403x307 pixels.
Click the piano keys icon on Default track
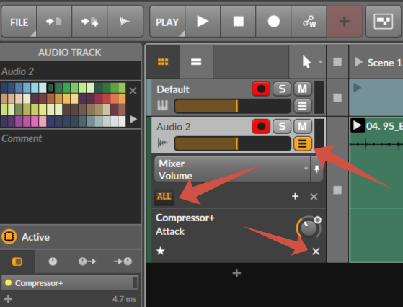pos(162,105)
